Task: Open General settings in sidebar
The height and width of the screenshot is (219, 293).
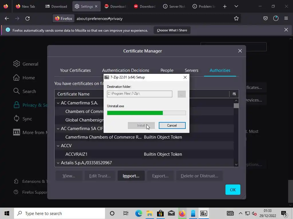Action: 26,64
